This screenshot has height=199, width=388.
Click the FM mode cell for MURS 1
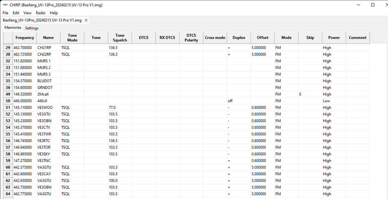pyautogui.click(x=286, y=61)
